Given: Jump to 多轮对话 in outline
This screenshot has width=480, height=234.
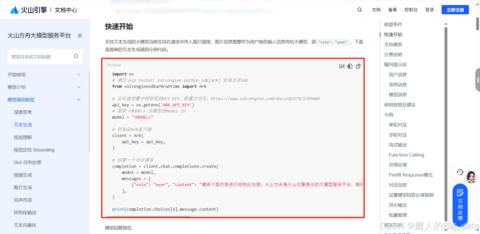Looking at the screenshot, I should [x=398, y=135].
